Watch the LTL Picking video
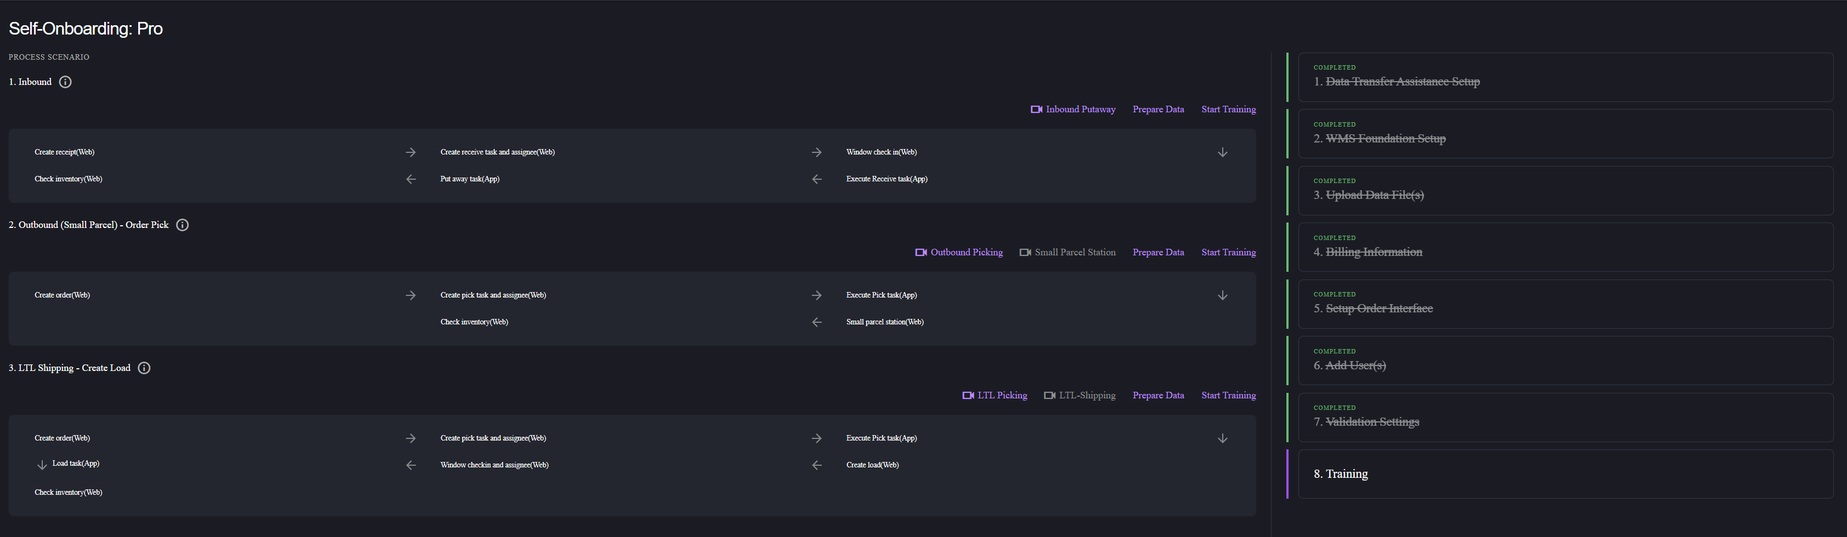The width and height of the screenshot is (1847, 537). (995, 396)
